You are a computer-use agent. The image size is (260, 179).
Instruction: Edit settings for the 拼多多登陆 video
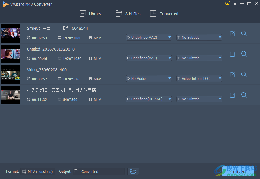pos(233,95)
